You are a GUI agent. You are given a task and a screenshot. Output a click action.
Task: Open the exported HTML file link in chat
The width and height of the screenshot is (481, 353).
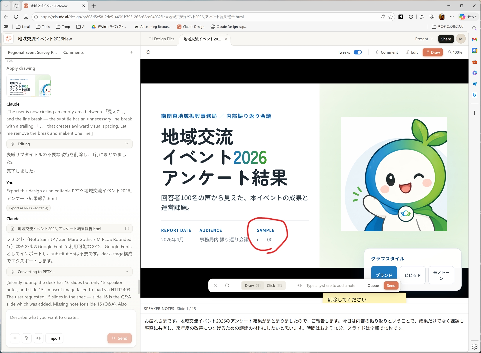coord(69,228)
